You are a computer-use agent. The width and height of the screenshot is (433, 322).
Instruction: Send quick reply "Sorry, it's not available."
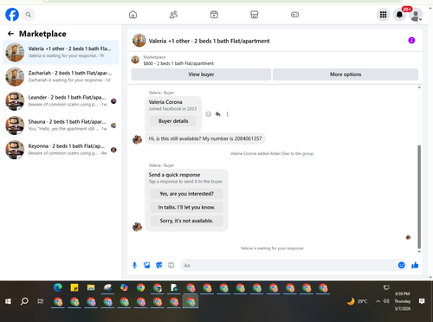(186, 221)
